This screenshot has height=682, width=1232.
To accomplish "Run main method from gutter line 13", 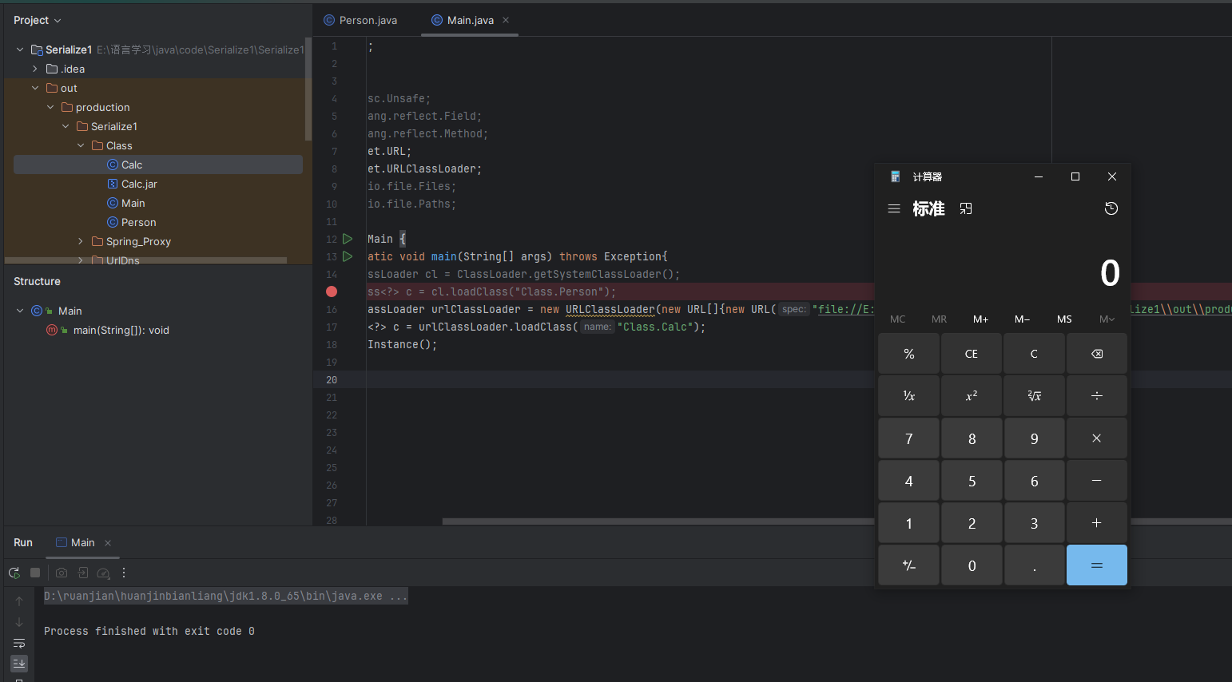I will (348, 256).
